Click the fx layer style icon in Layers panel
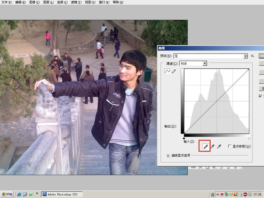The image size is (264, 198). 200,168
